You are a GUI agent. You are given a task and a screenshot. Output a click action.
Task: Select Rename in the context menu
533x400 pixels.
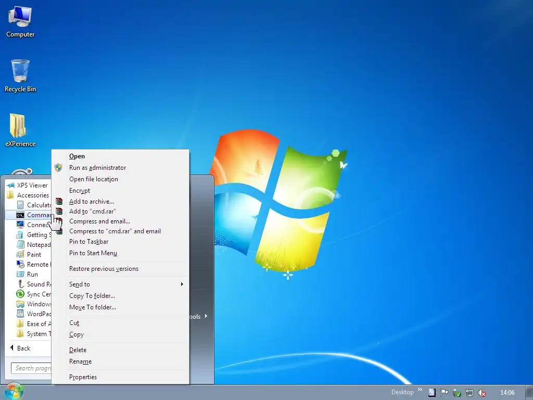[120, 361]
